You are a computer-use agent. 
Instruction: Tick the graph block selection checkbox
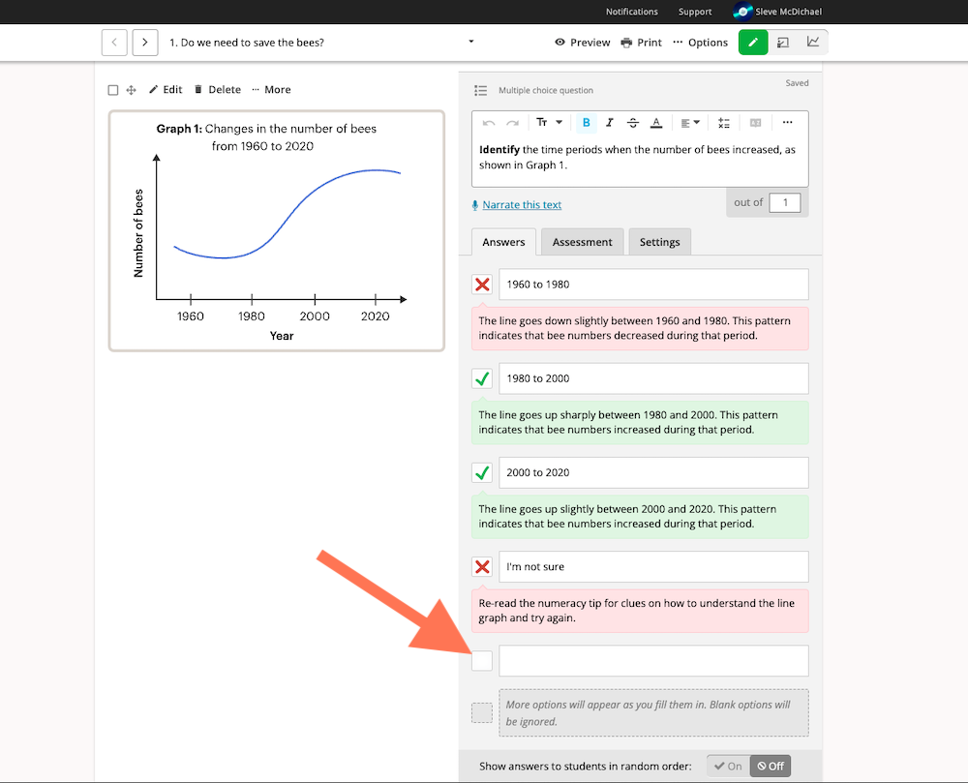click(113, 90)
